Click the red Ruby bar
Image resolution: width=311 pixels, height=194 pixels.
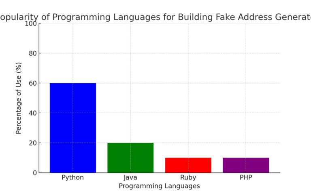188,165
